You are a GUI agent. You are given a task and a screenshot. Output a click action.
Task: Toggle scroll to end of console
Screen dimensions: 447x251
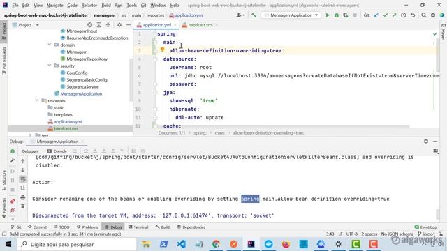point(23,188)
